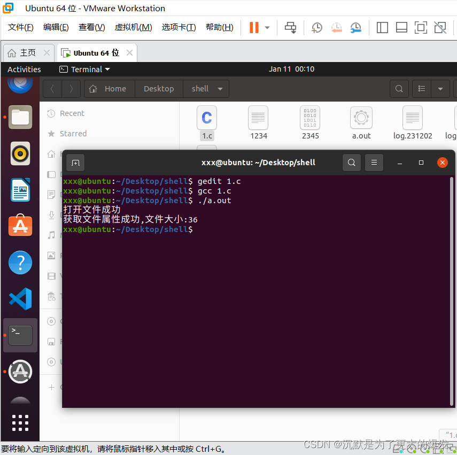Take a snapshot of the virtual machine
457x455 pixels.
tap(316, 27)
